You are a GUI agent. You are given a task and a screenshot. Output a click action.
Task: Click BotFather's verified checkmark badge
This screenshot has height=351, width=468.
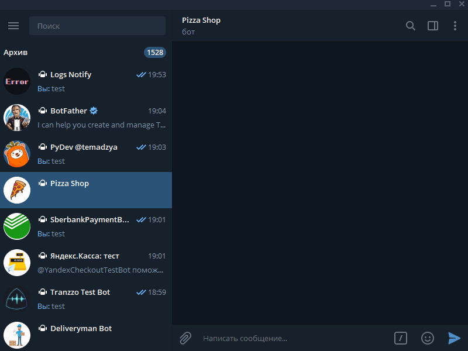point(94,111)
